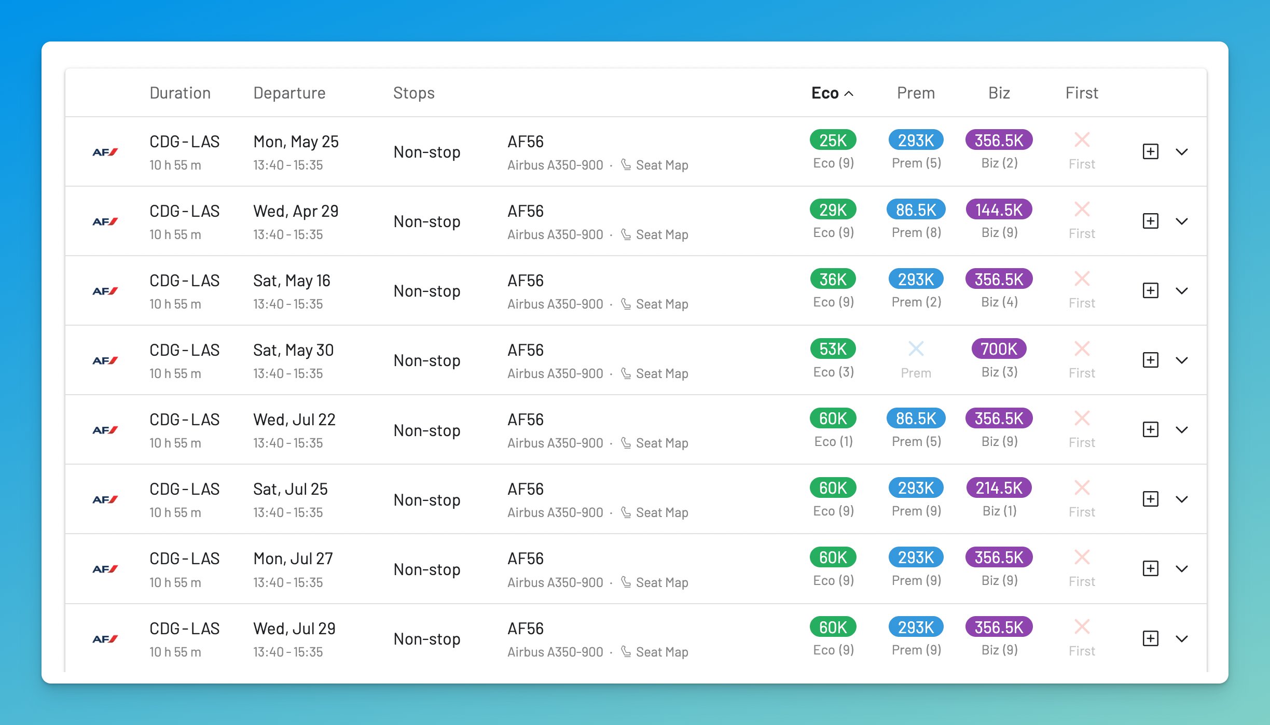Click the Departure column header
Image resolution: width=1270 pixels, height=725 pixels.
tap(289, 93)
